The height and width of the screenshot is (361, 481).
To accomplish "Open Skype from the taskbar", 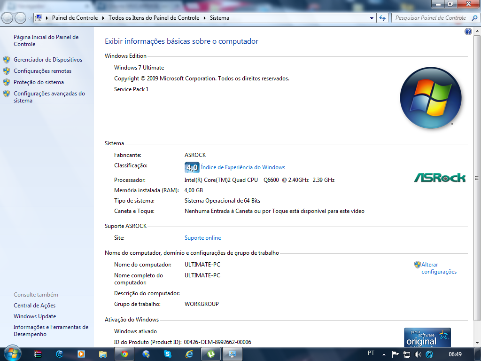I will (168, 354).
